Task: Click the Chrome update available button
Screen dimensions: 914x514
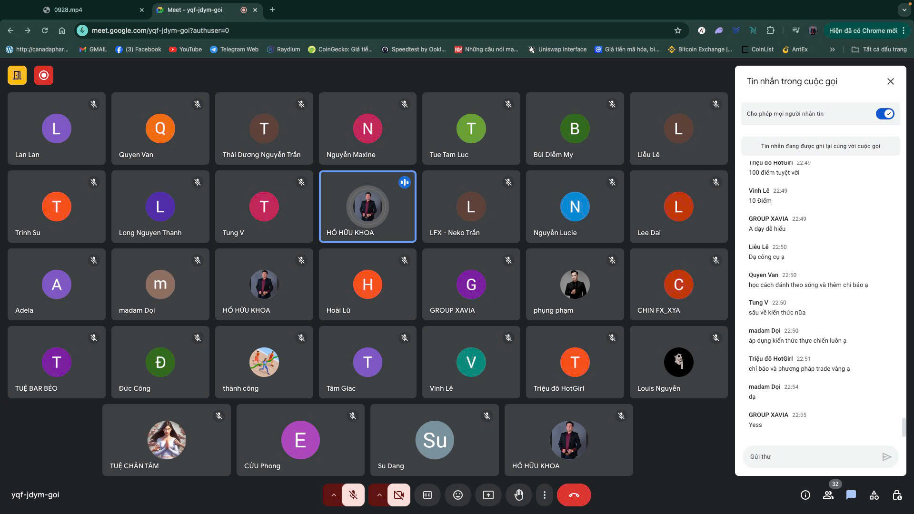Action: coord(863,30)
